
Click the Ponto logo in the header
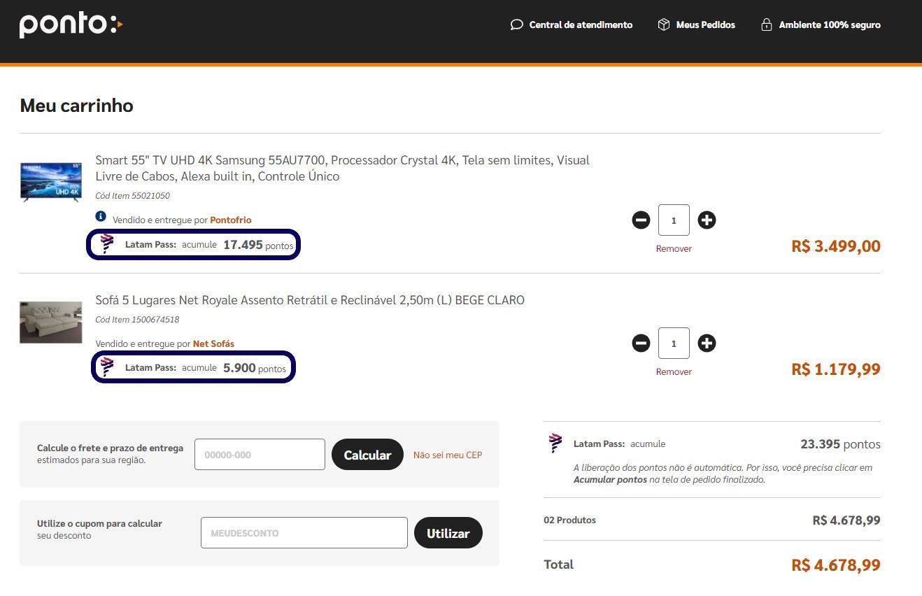tap(71, 24)
